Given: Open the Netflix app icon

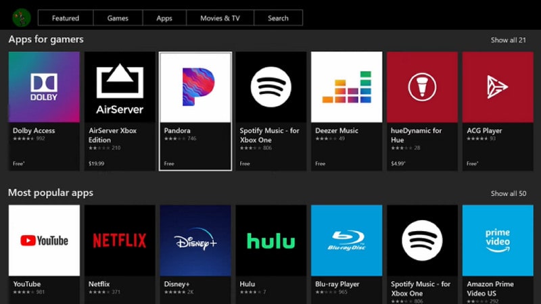Looking at the screenshot, I should tap(120, 240).
